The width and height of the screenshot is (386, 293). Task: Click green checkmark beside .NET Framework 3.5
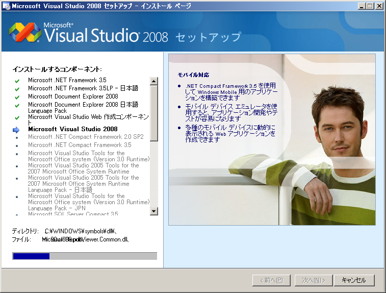click(x=17, y=81)
